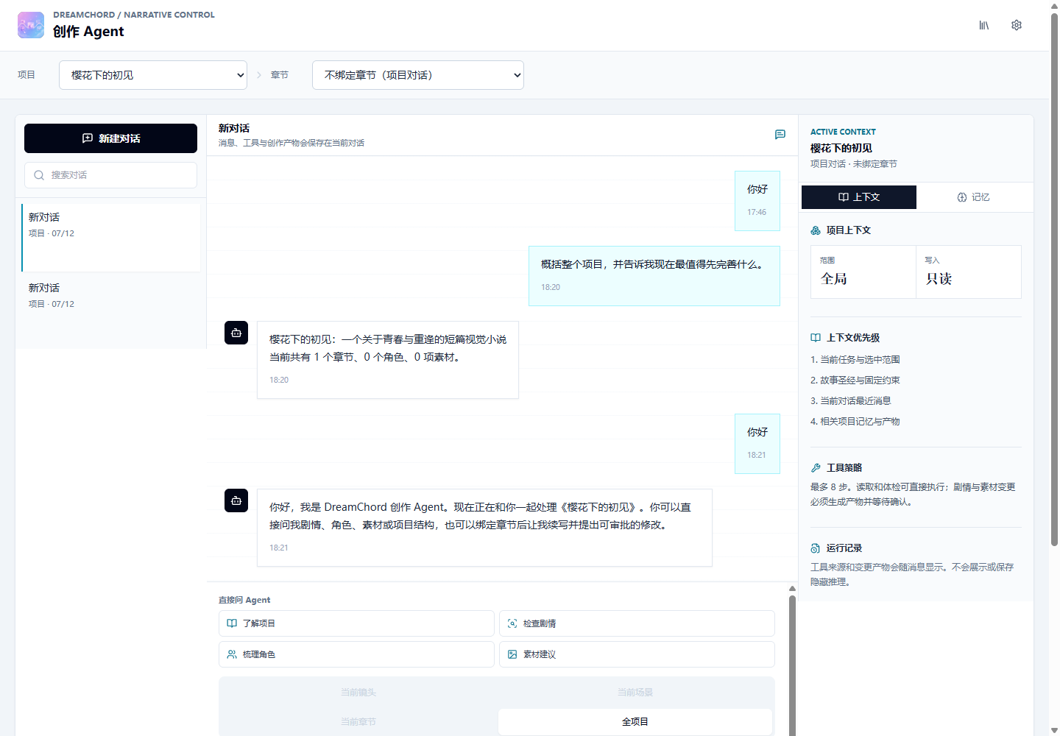
Task: Click the 工具策略 description starting 最多 8 步
Action: click(x=913, y=495)
